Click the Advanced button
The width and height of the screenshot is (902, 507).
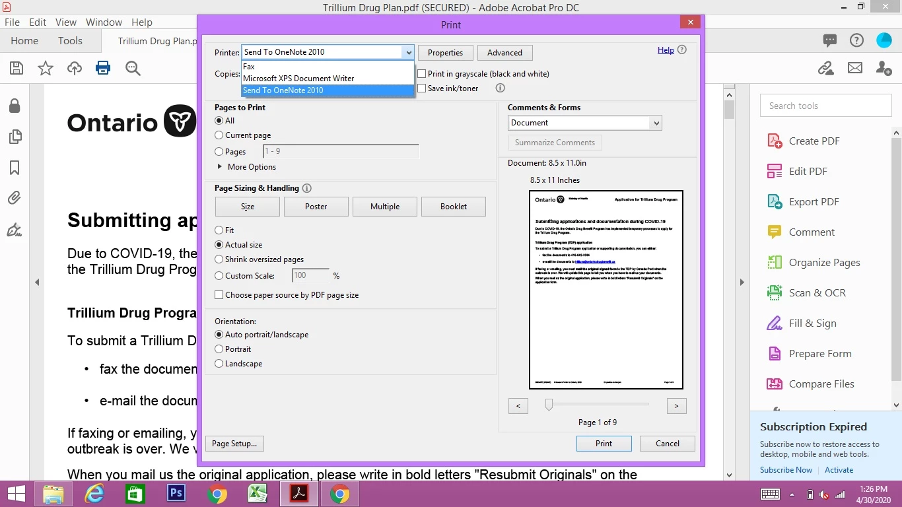click(504, 53)
